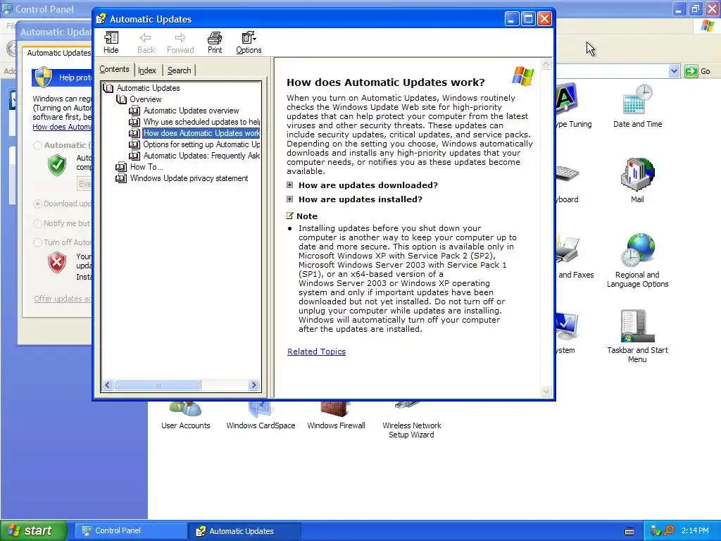Screen dimensions: 721x541
Task: Open Windows Firewall control panel item
Action: point(336,416)
